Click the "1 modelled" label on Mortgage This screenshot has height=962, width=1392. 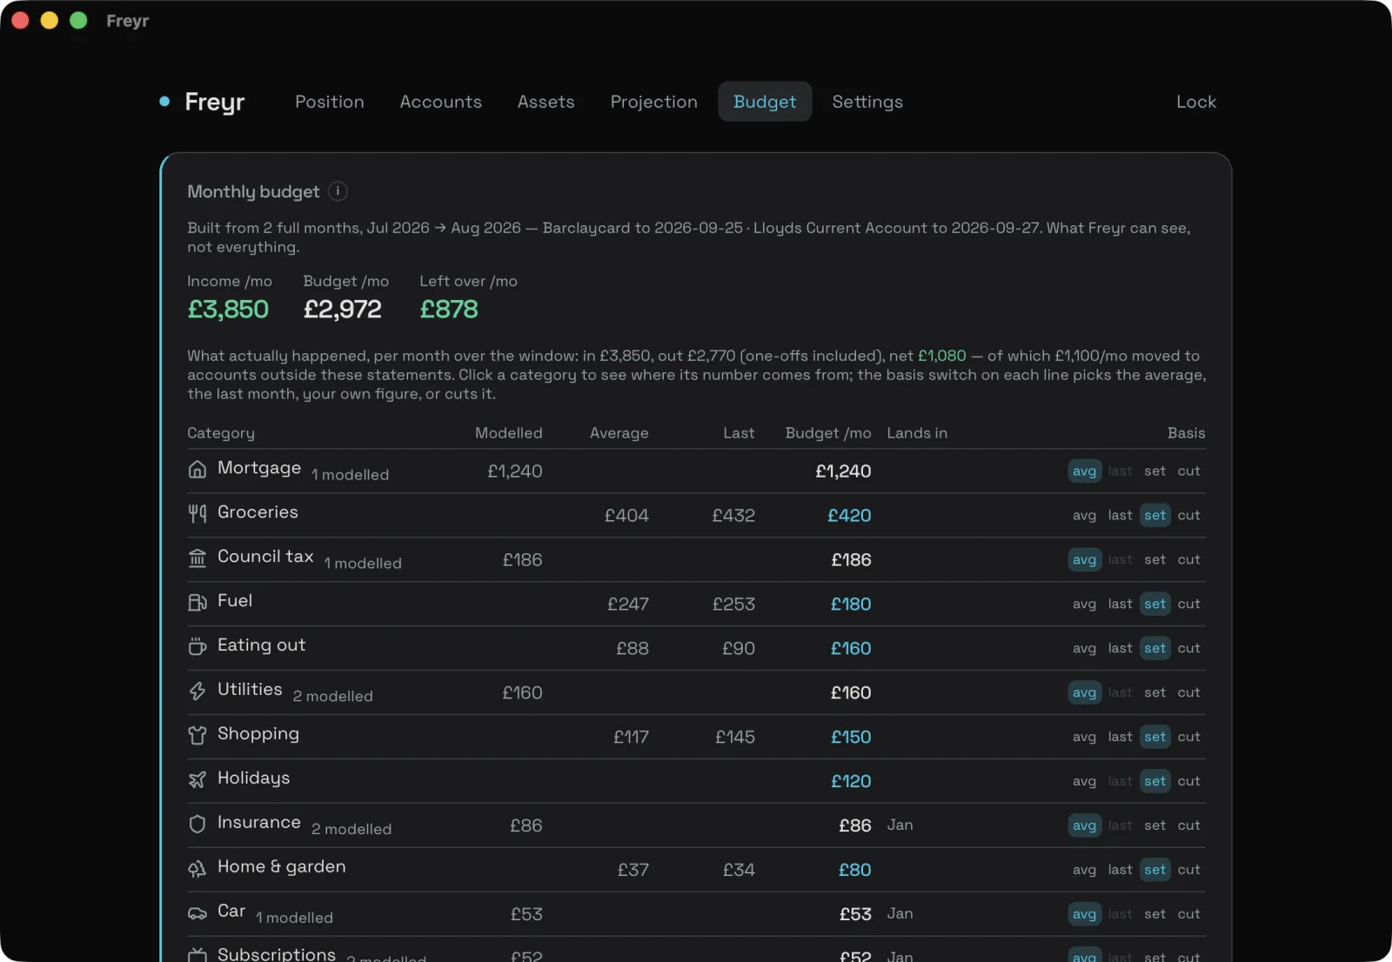coord(351,475)
